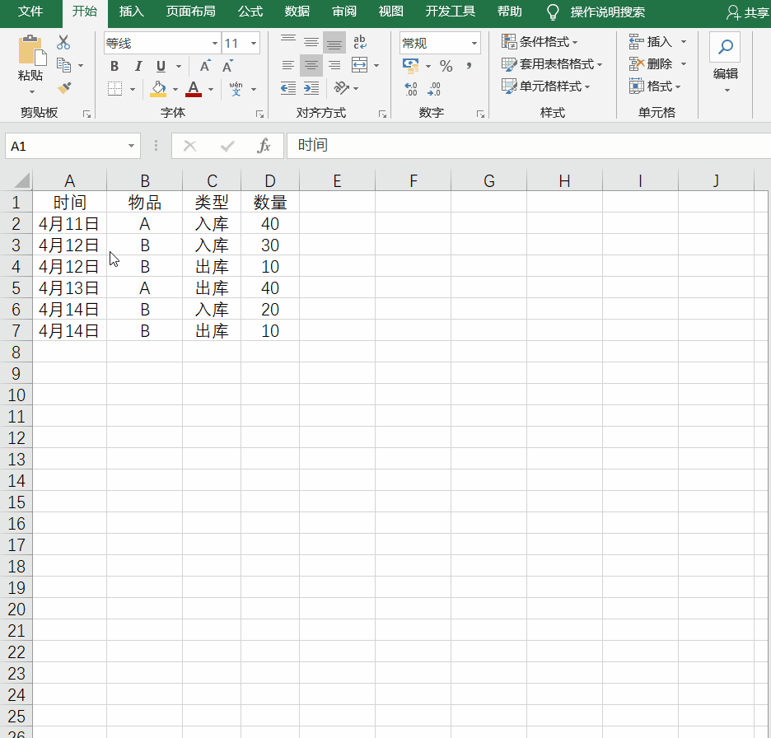
Task: Click the Increase Indent icon
Action: 311,88
